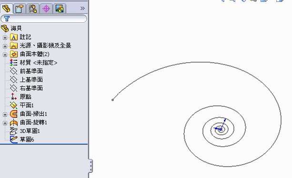
Task: Select 曲面本體(2) in the tree
Action: [x=35, y=54]
